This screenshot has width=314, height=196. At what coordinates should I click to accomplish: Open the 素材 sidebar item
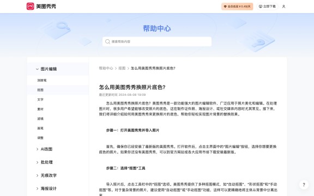coord(58,109)
